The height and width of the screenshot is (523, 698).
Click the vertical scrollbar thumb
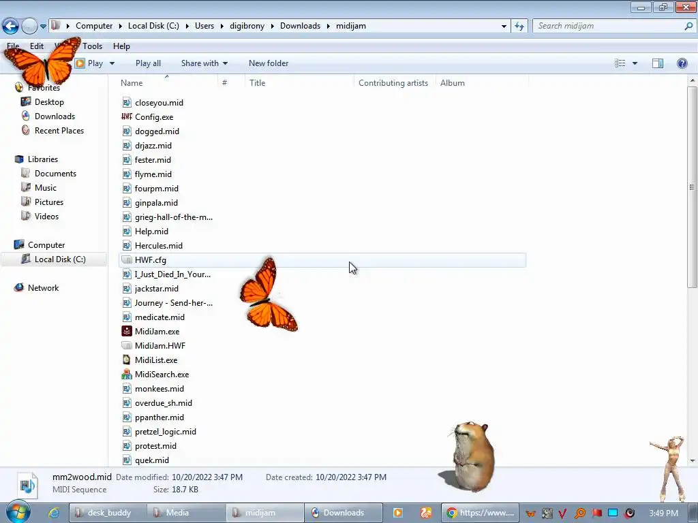(692, 187)
